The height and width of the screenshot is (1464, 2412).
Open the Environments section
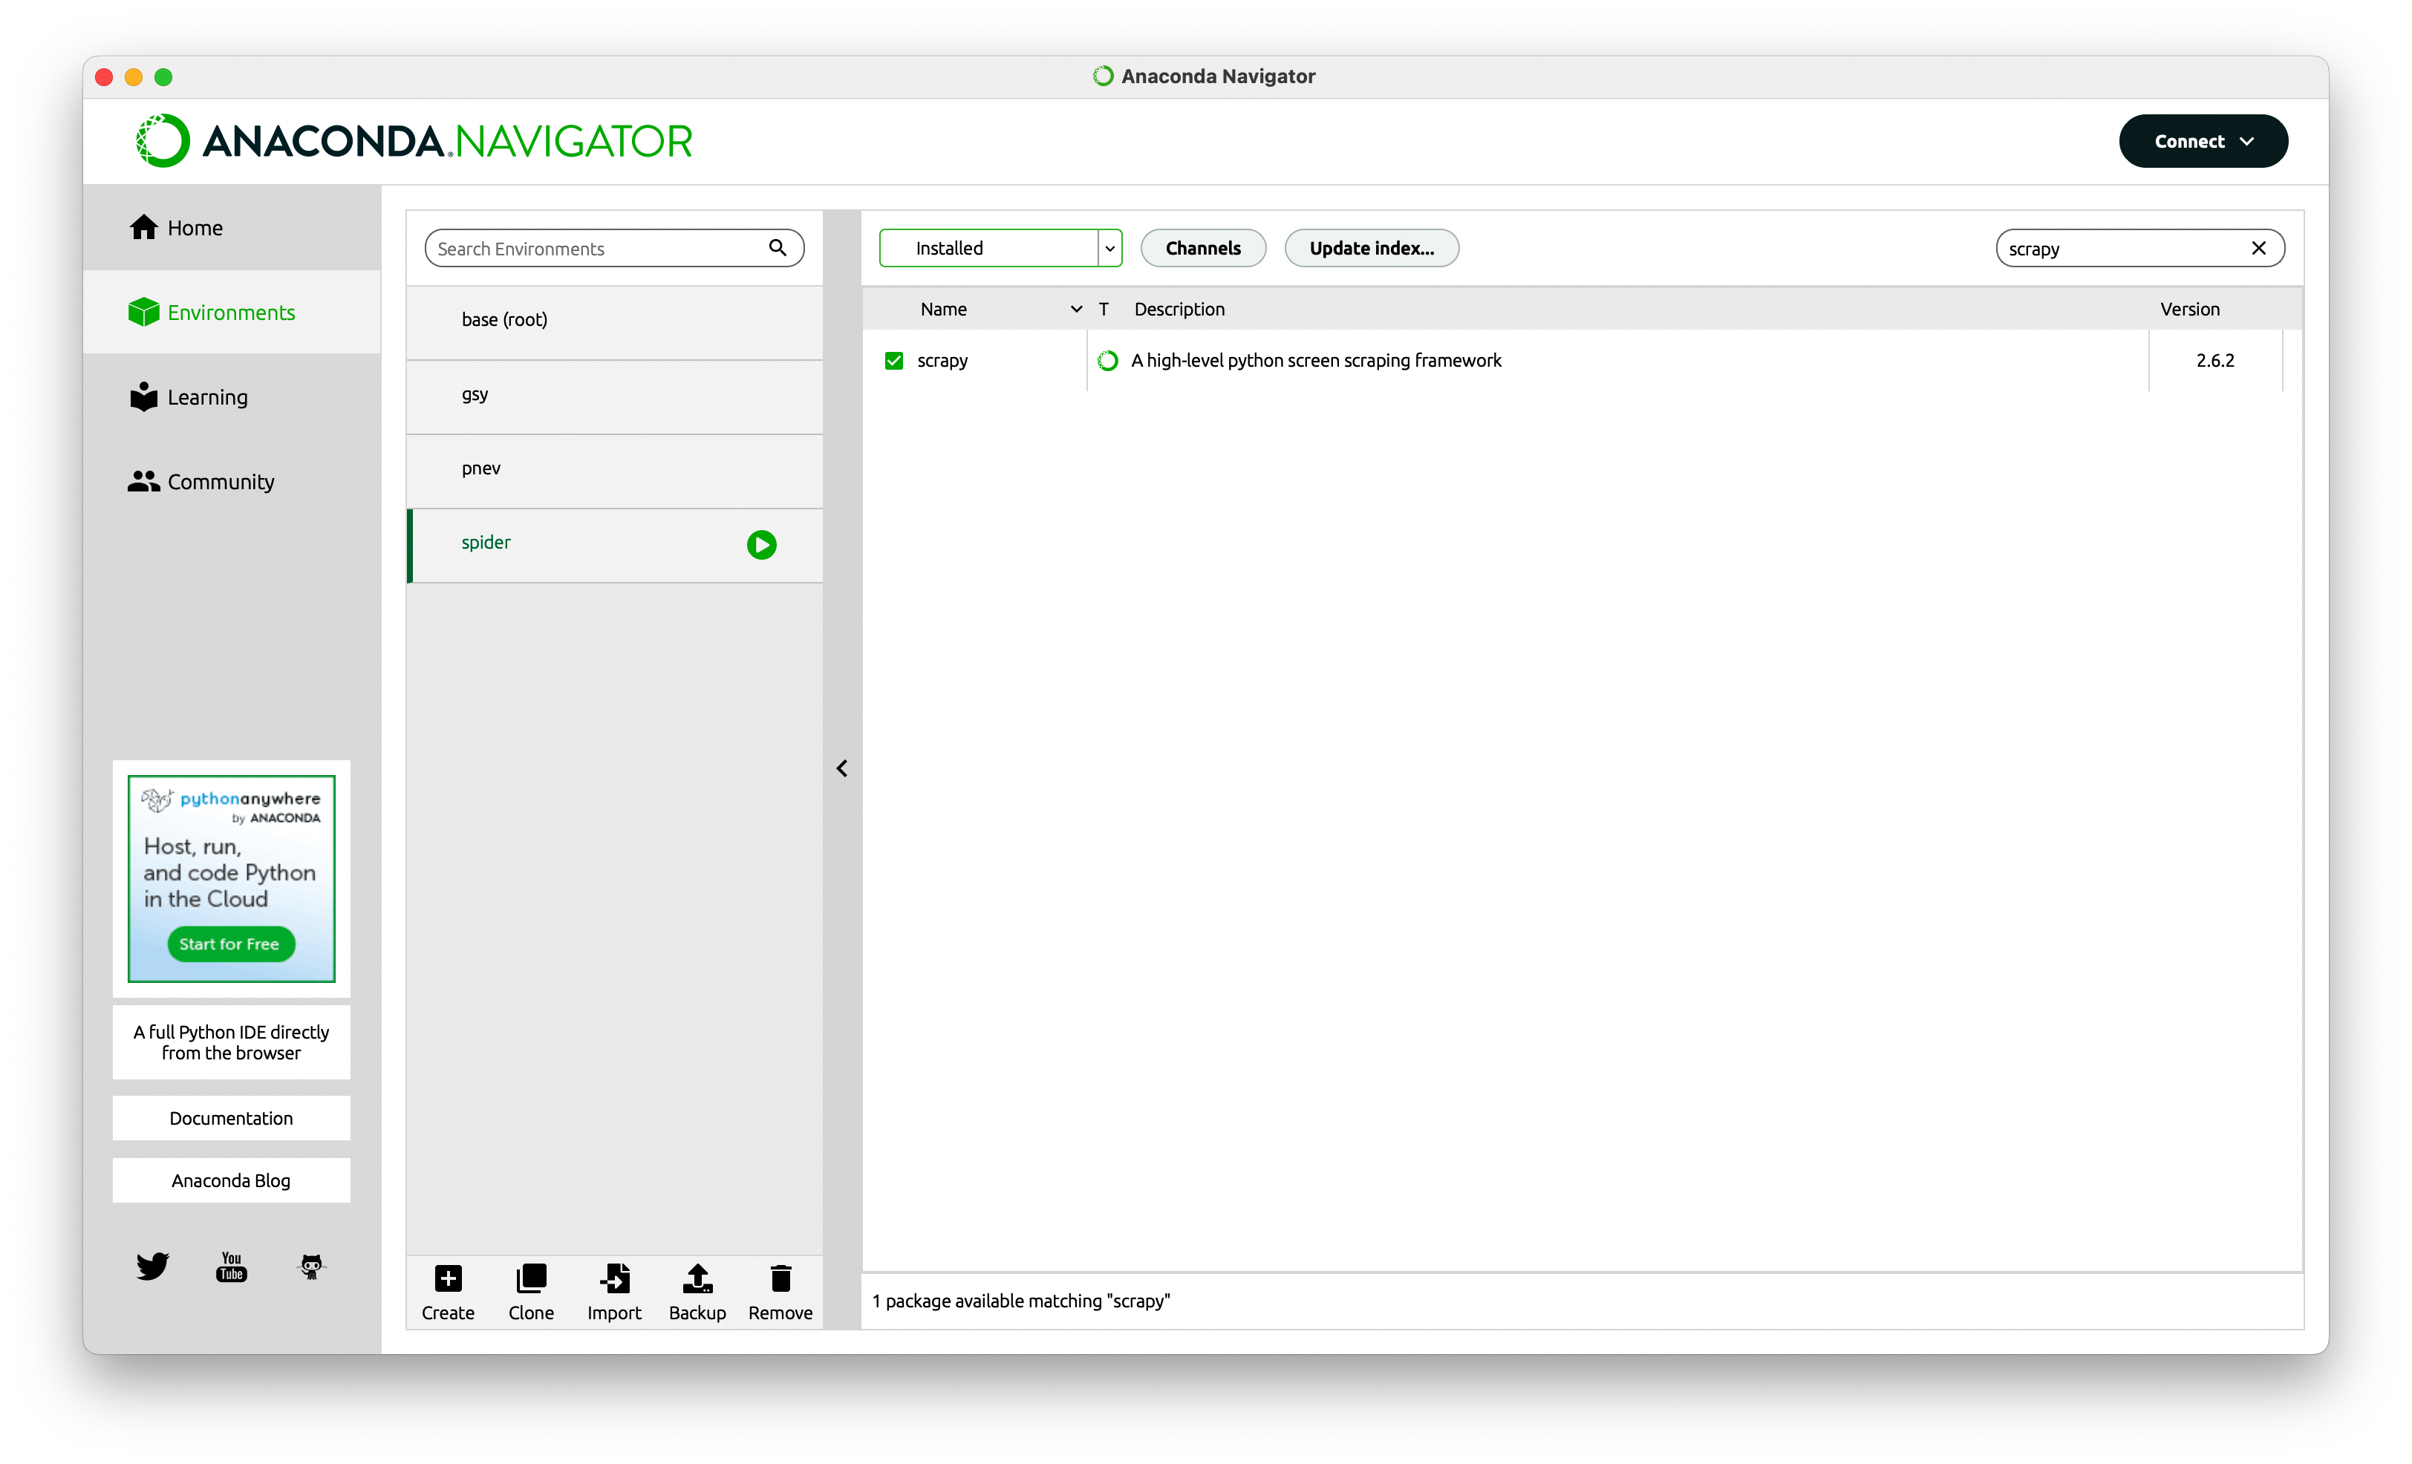(x=232, y=312)
